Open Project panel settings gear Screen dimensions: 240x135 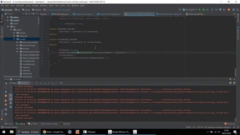point(33,14)
